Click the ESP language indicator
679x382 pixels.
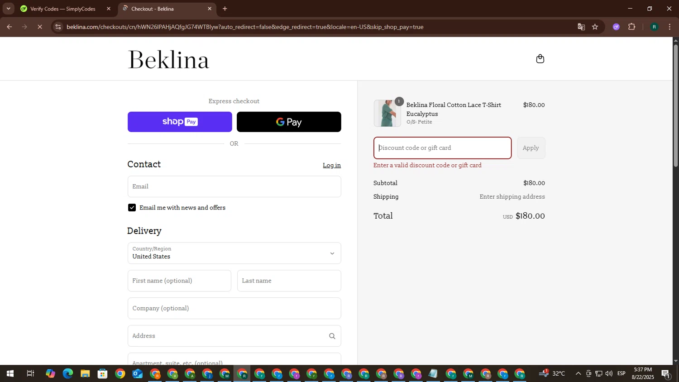click(x=622, y=374)
